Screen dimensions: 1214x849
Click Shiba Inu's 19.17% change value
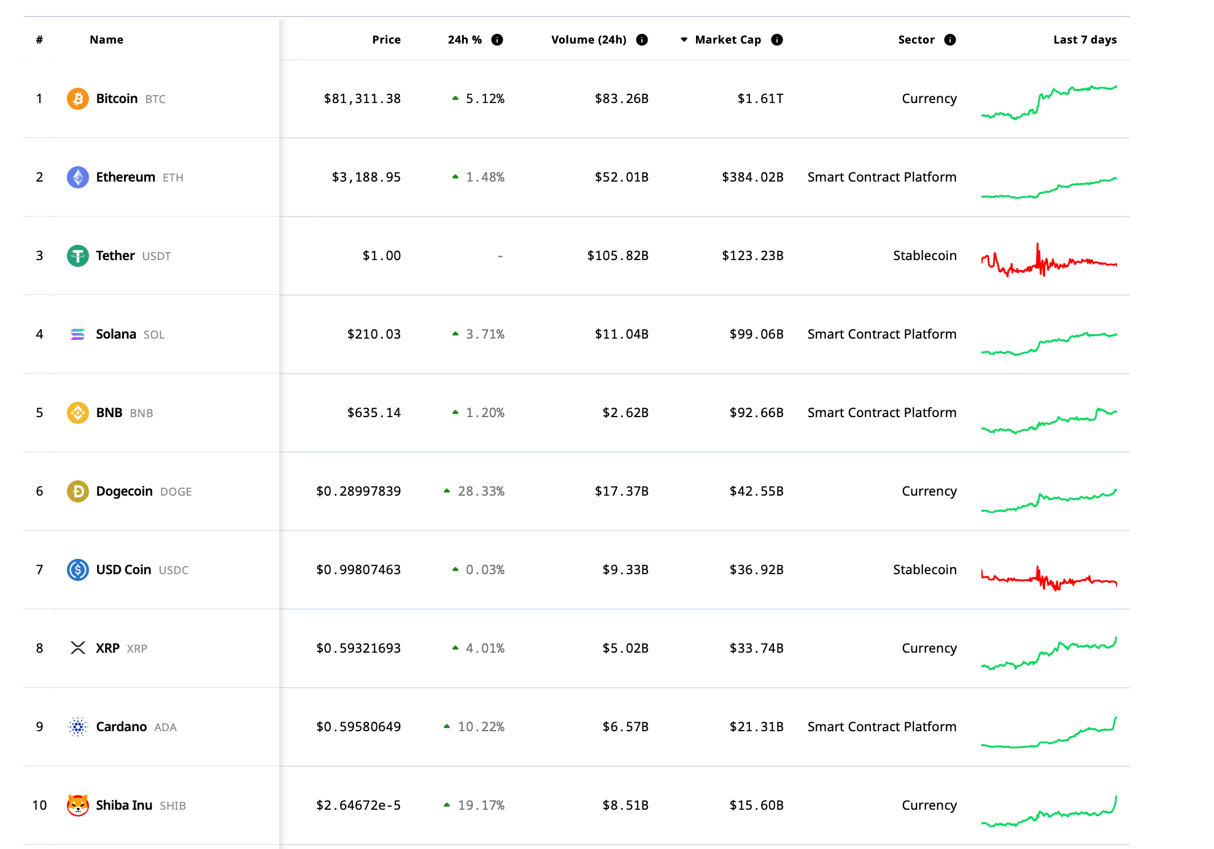pos(481,805)
